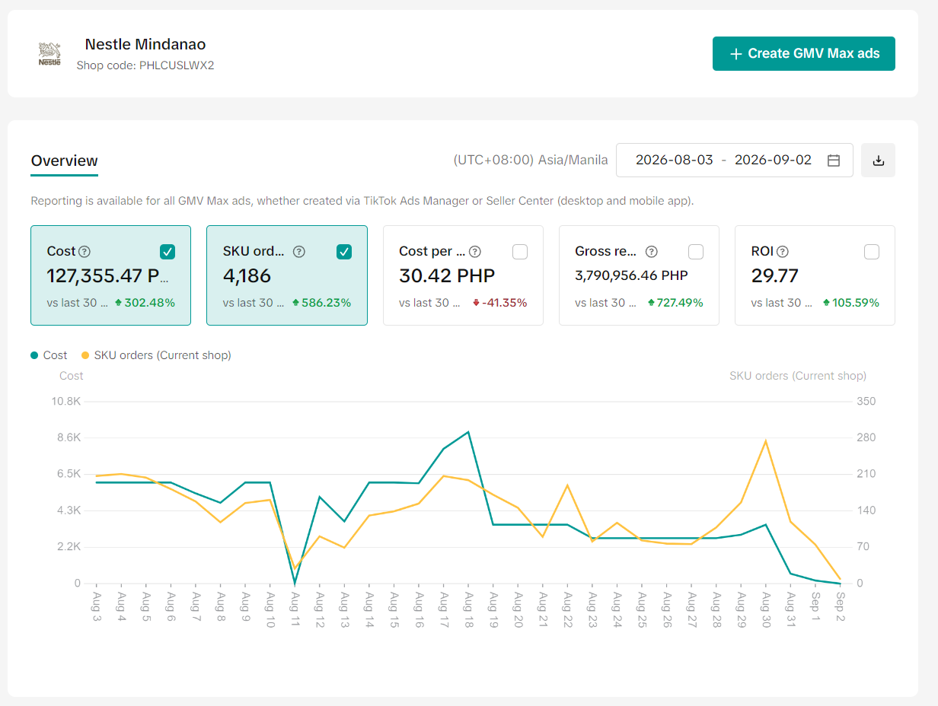
Task: Click the -41.35% change indicator
Action: (499, 303)
